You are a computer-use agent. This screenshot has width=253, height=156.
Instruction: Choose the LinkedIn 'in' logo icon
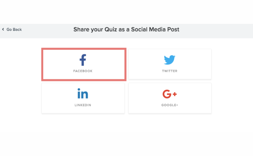83,94
